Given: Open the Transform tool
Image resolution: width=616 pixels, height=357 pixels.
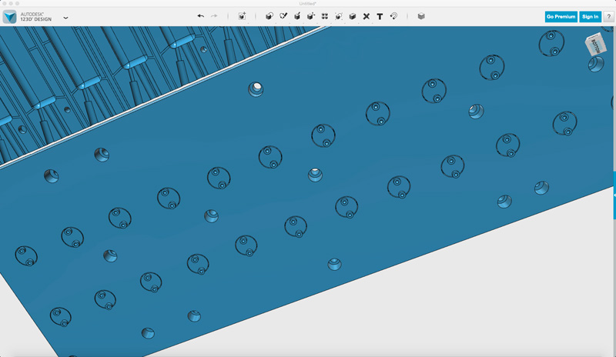Looking at the screenshot, I should pyautogui.click(x=242, y=16).
